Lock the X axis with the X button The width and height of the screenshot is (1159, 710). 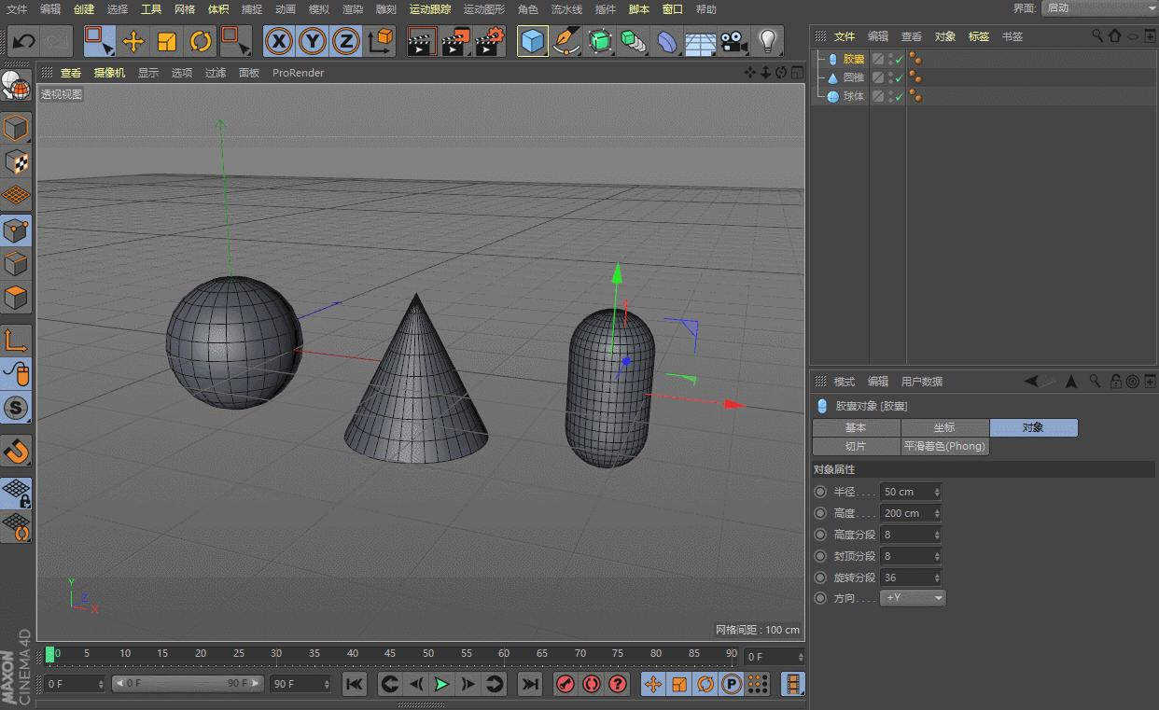[279, 41]
